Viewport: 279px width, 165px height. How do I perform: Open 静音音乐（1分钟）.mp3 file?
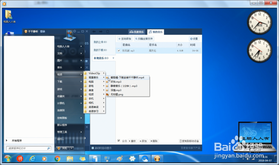(x=124, y=86)
